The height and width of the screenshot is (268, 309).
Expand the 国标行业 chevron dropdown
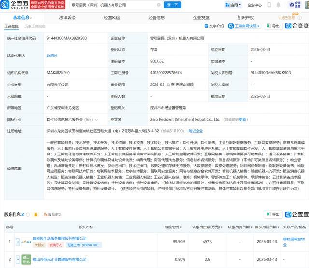[96, 120]
